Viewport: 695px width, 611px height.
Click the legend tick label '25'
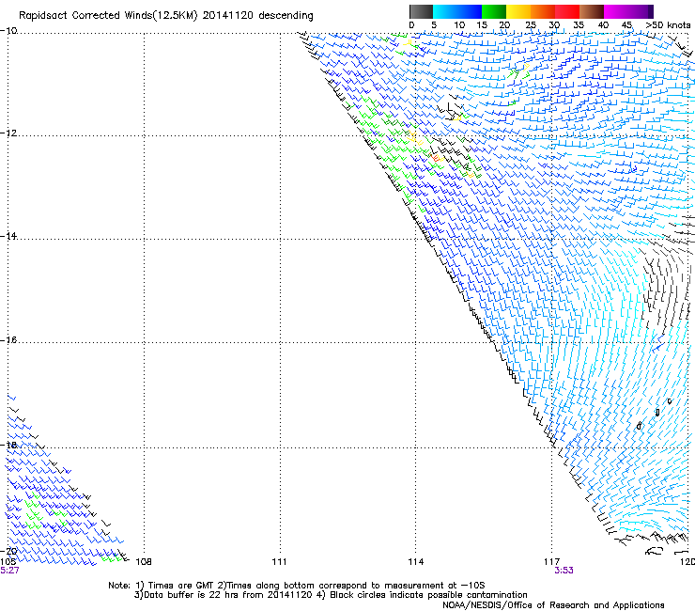click(x=531, y=25)
